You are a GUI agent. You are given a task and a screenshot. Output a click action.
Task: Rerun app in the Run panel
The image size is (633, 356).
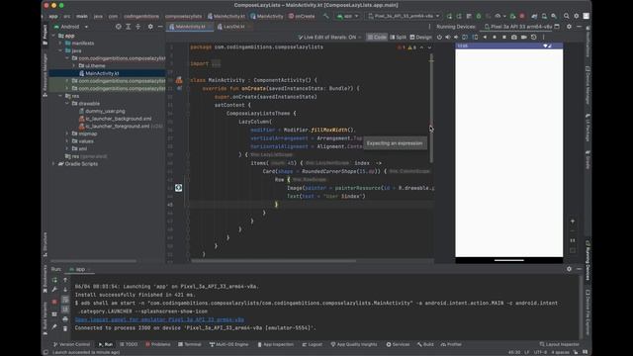[x=54, y=280]
